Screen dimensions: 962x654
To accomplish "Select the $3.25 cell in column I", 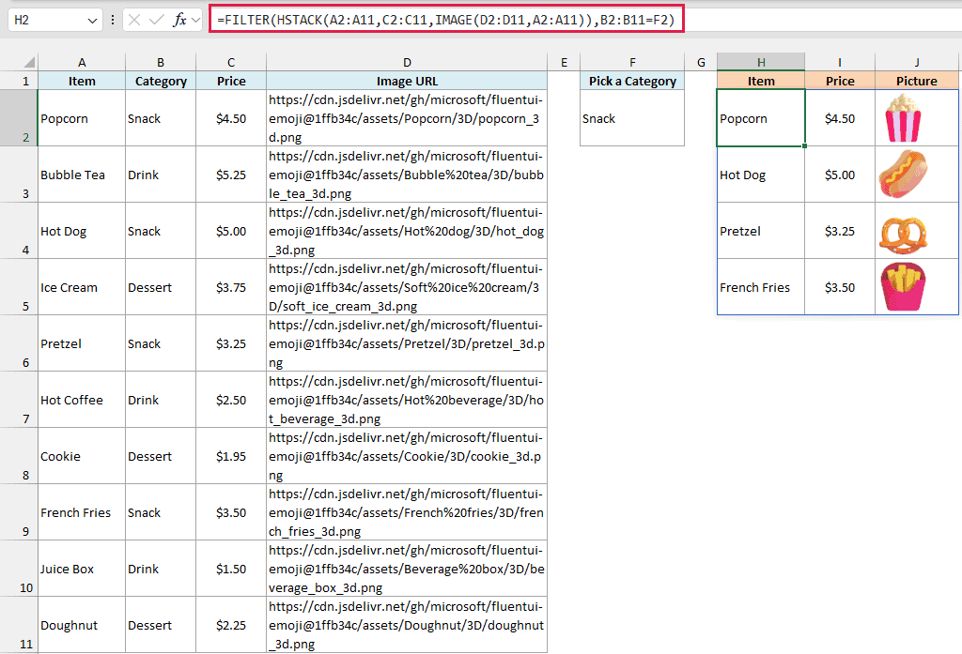I will click(x=840, y=231).
